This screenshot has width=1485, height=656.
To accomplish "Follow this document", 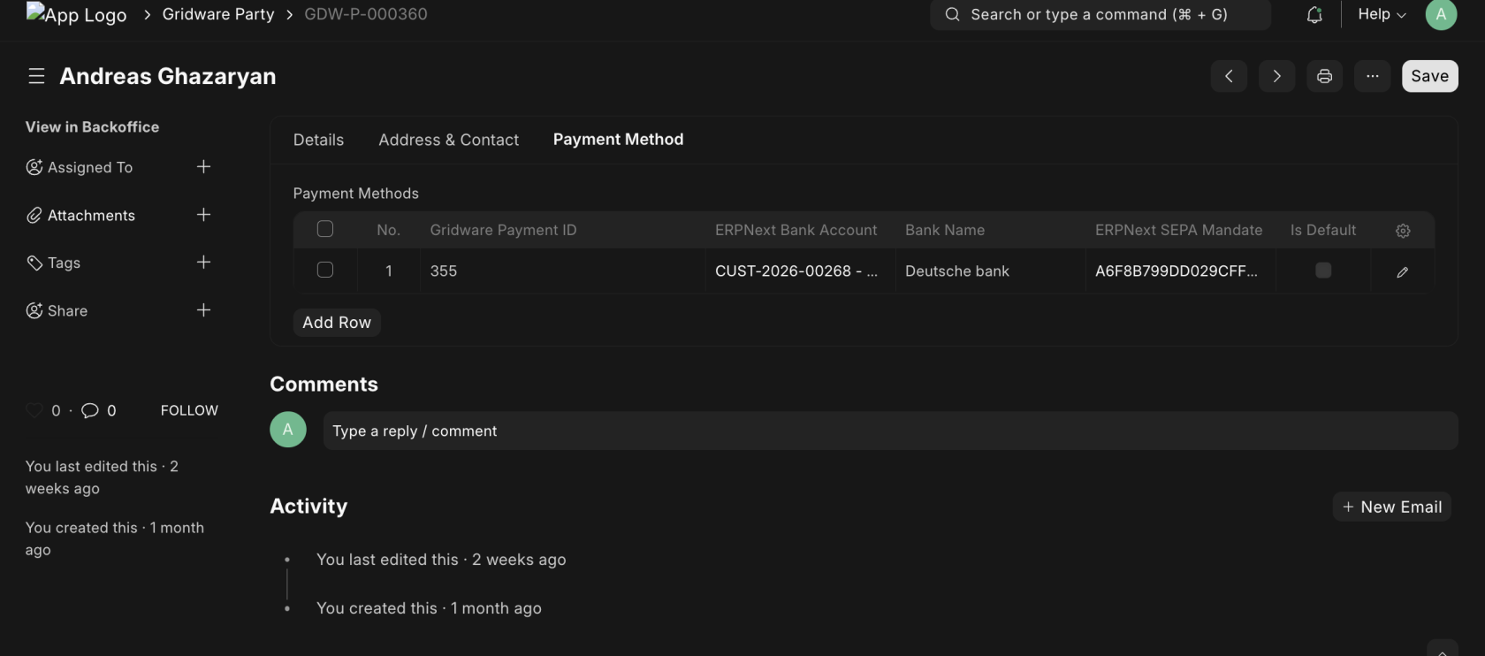I will point(189,410).
